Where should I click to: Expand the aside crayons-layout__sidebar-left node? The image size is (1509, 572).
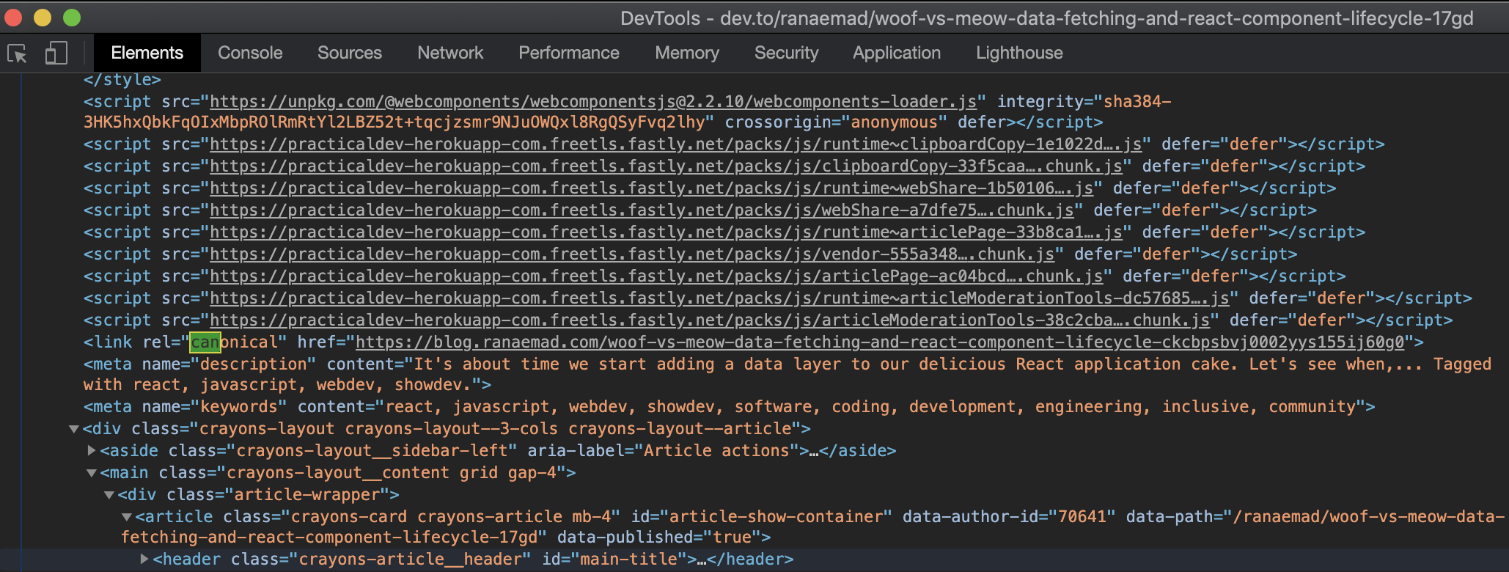pos(91,450)
